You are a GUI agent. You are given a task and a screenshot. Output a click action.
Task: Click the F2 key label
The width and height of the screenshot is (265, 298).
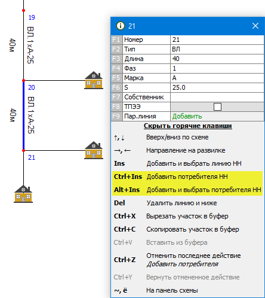[116, 49]
